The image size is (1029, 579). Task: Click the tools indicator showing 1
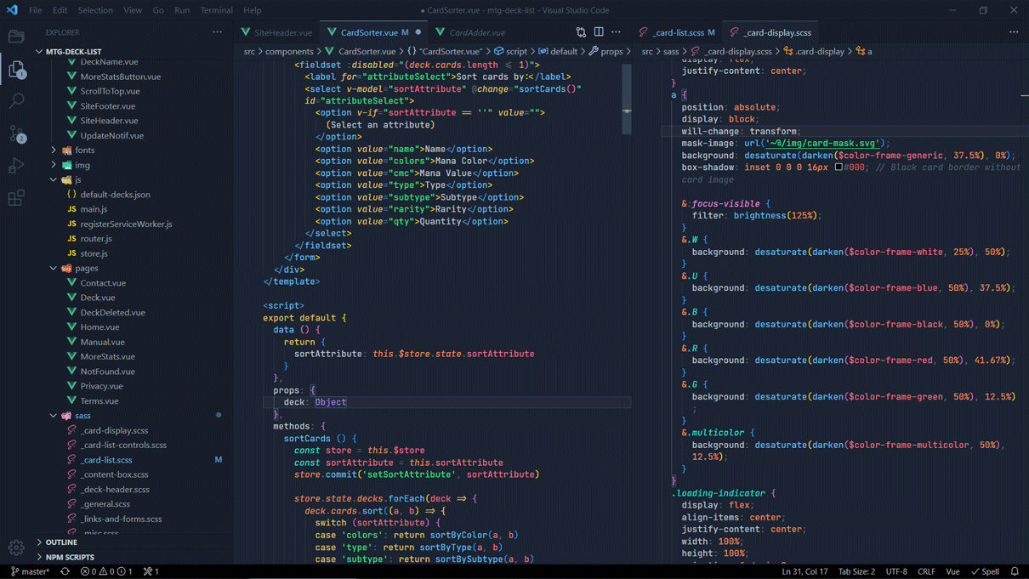(x=151, y=571)
